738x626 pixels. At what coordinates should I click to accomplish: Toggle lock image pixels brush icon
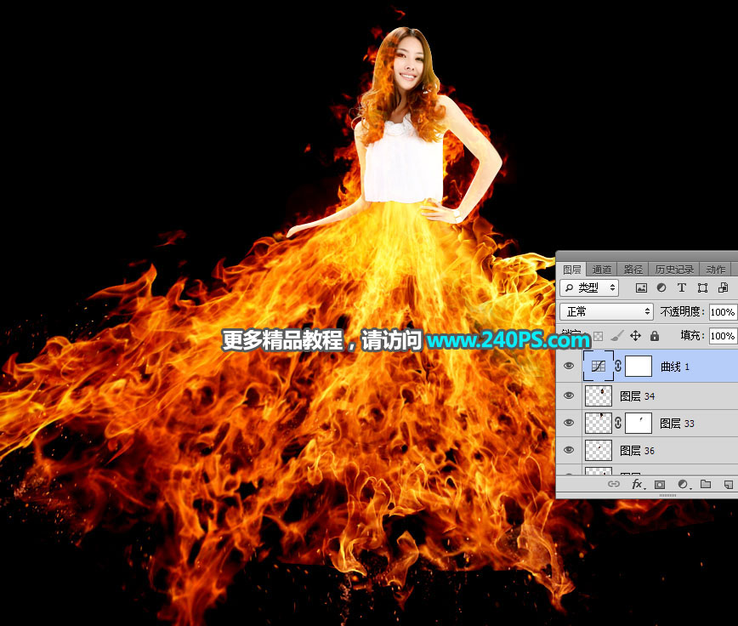[x=616, y=336]
